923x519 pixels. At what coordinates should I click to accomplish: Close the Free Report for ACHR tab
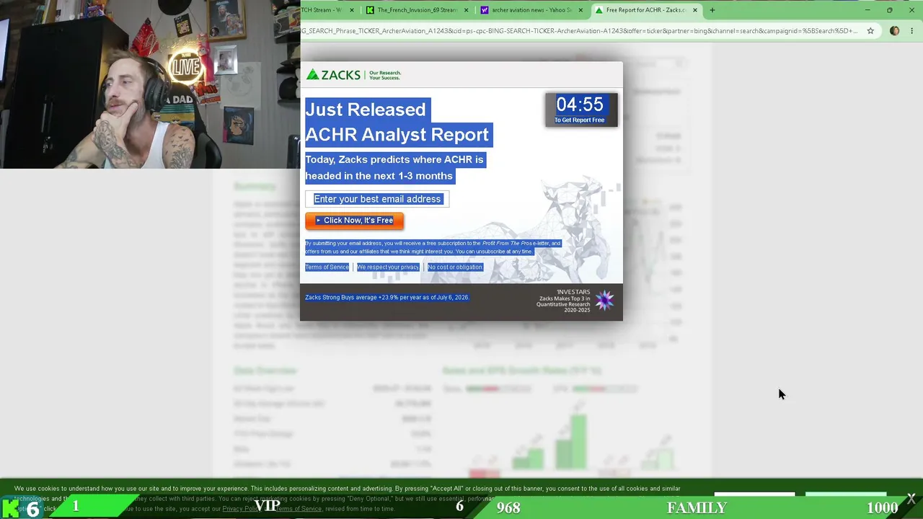(695, 10)
